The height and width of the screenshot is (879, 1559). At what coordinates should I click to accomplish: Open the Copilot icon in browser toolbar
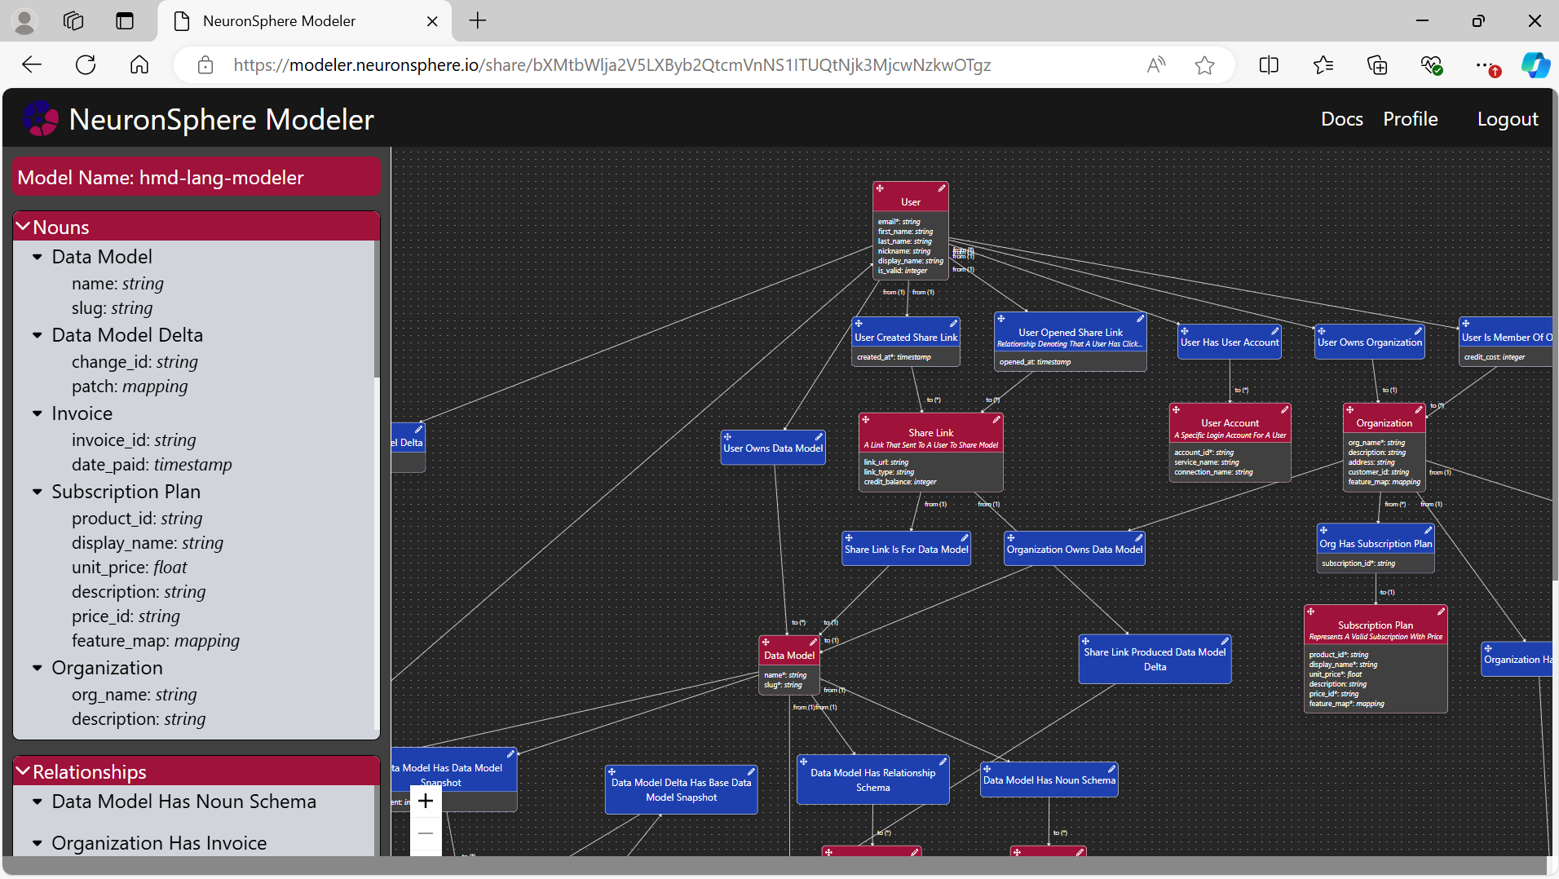tap(1535, 65)
